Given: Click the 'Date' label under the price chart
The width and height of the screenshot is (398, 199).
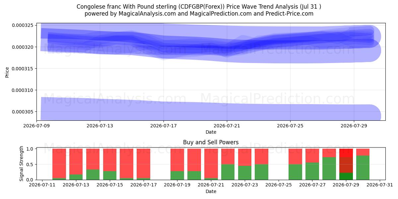Looking at the screenshot, I should 211,132.
